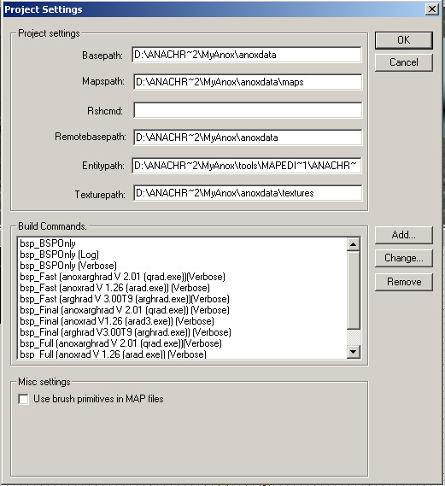Click the empty Rshcmd field
This screenshot has width=445, height=486.
click(248, 110)
